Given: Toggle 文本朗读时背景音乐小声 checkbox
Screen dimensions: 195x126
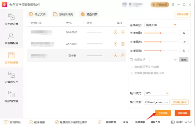Looking at the screenshot, I should click(131, 73).
